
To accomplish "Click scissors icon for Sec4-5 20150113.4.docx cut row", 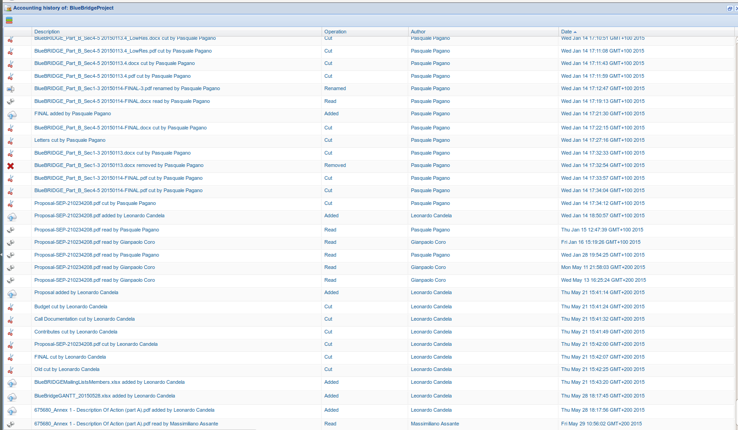I will tap(11, 64).
